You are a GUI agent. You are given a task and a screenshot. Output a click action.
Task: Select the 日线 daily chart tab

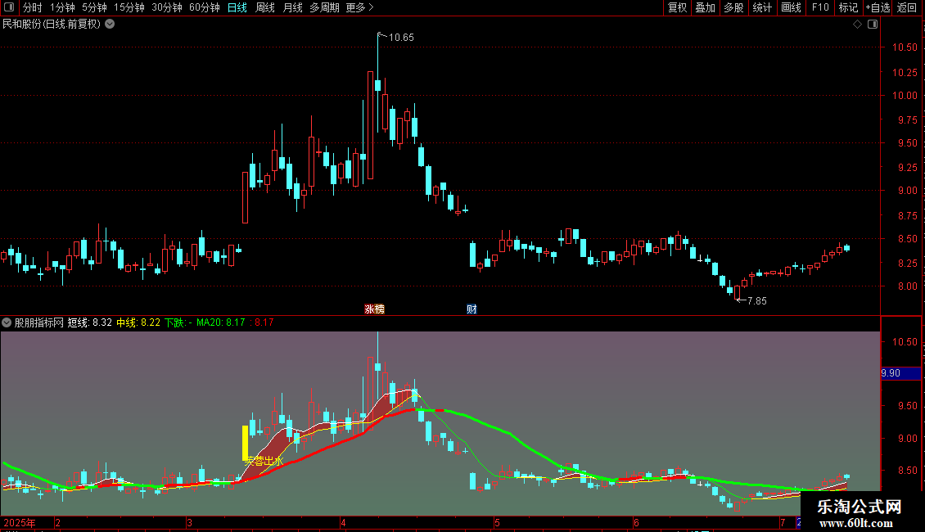[237, 7]
